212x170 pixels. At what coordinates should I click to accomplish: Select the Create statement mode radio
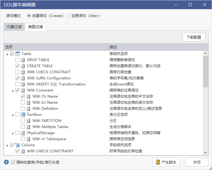pyautogui.click(x=29, y=16)
